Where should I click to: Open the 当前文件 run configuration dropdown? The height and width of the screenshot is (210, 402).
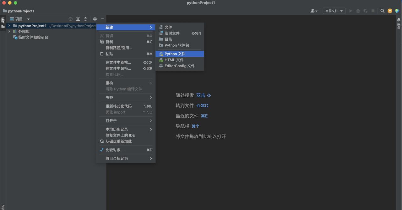(x=334, y=11)
